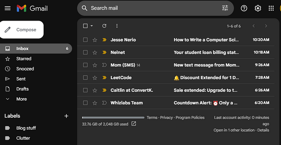
Task: Open the Drafts folder
Action: pos(36,89)
